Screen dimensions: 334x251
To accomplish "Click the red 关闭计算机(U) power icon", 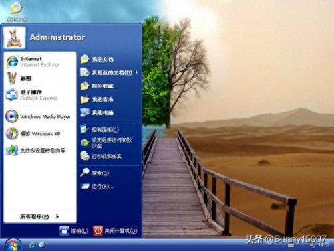I will [x=98, y=230].
